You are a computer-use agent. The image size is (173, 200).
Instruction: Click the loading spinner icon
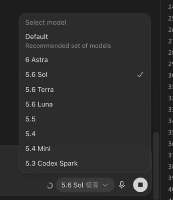[x=50, y=186]
